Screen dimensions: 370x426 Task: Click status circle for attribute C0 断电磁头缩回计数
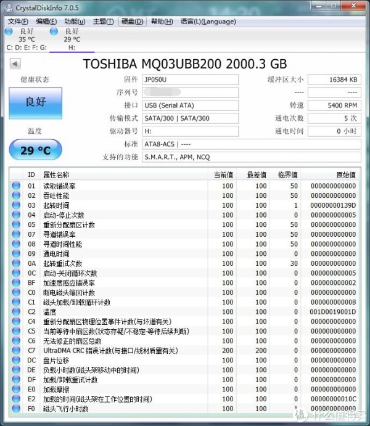click(16, 292)
